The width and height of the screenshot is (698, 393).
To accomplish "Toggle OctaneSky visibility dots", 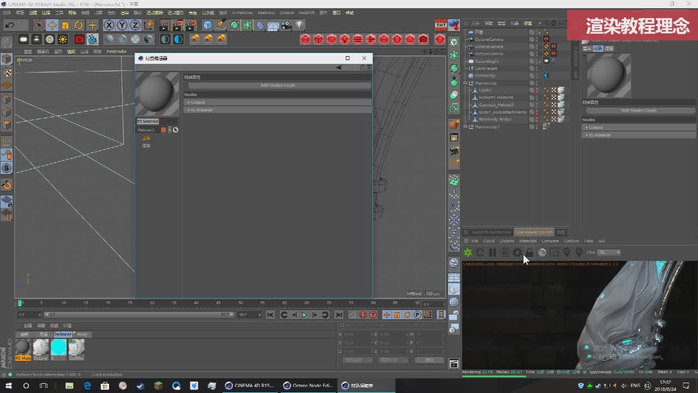I will (x=537, y=76).
